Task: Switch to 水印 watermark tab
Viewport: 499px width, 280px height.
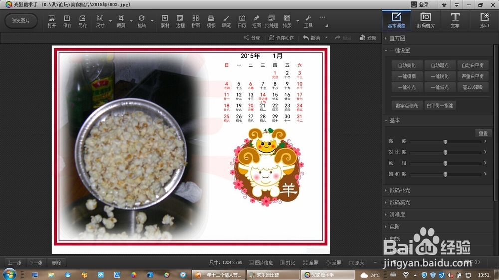Action: coord(484,20)
